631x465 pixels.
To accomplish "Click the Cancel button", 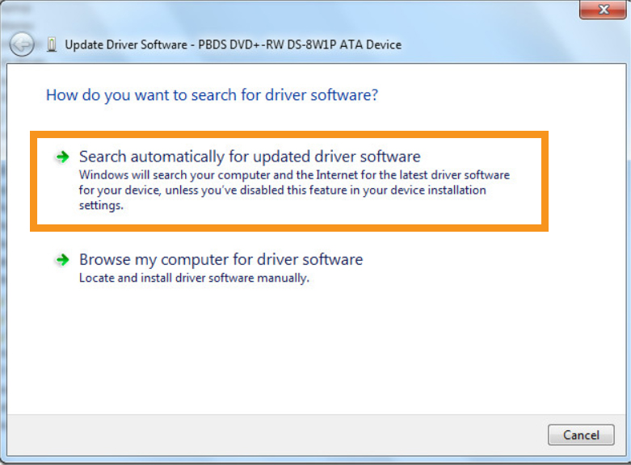I will point(581,435).
